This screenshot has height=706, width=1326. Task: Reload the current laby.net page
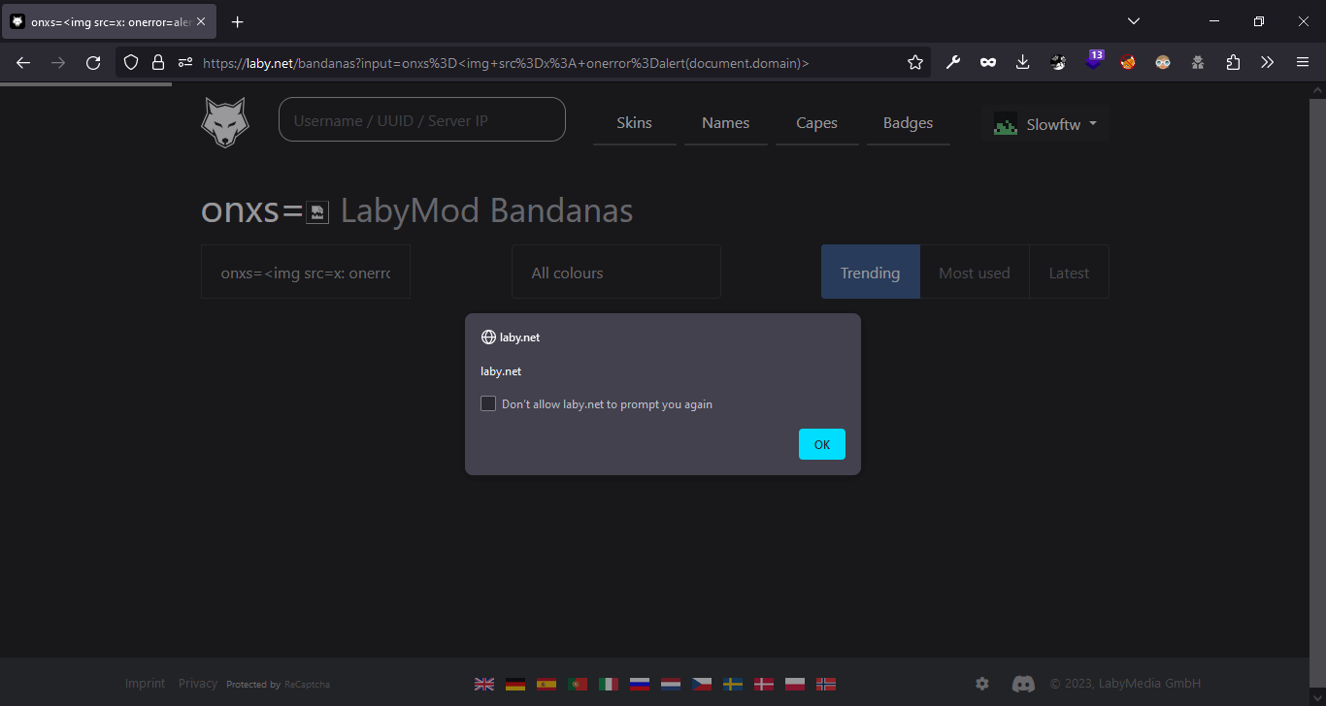pyautogui.click(x=93, y=62)
